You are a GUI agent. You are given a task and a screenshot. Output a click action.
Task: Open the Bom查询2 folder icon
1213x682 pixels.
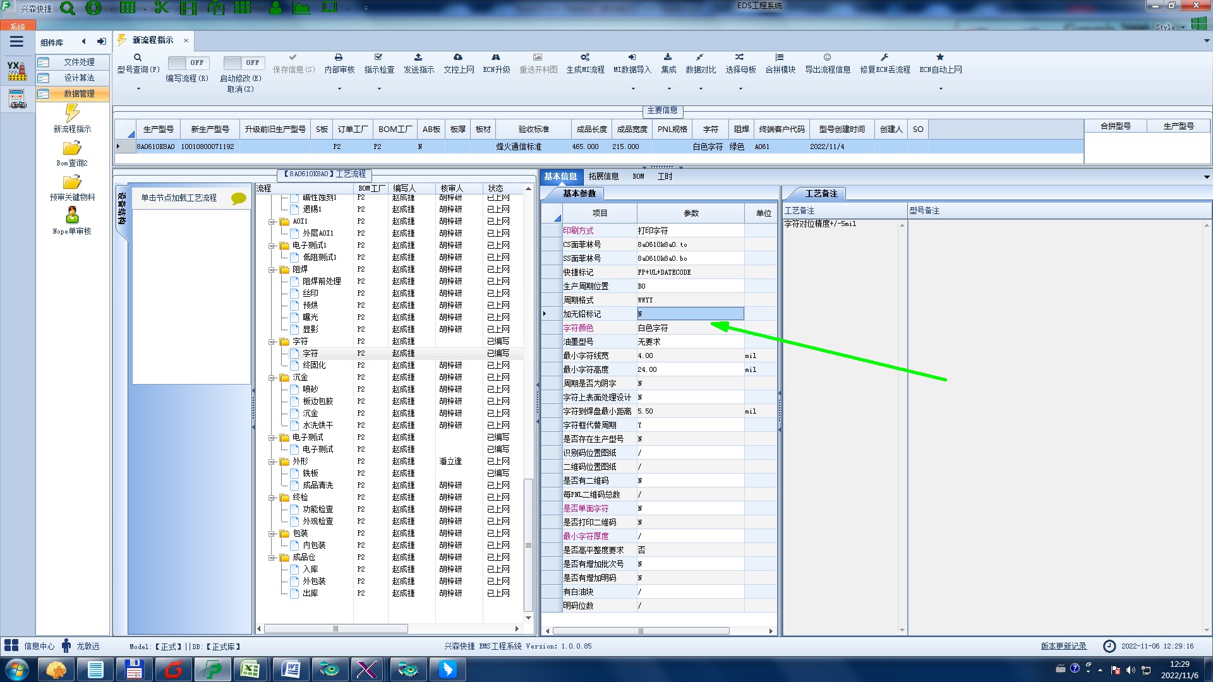pyautogui.click(x=72, y=148)
